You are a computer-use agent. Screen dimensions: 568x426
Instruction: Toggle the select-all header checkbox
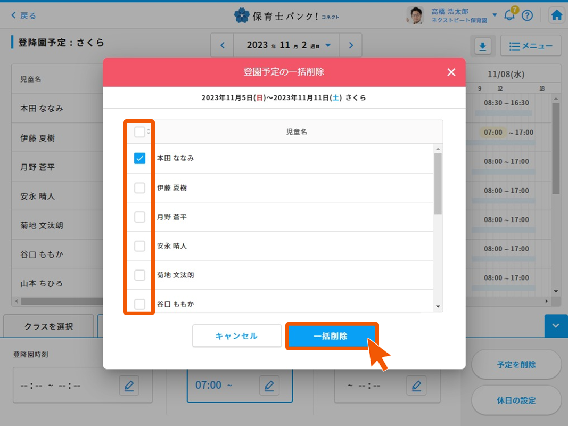pos(139,132)
